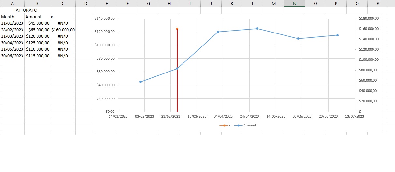The width and height of the screenshot is (395, 172).
Task: Click the $0,00 label on left axis
Action: [110, 112]
